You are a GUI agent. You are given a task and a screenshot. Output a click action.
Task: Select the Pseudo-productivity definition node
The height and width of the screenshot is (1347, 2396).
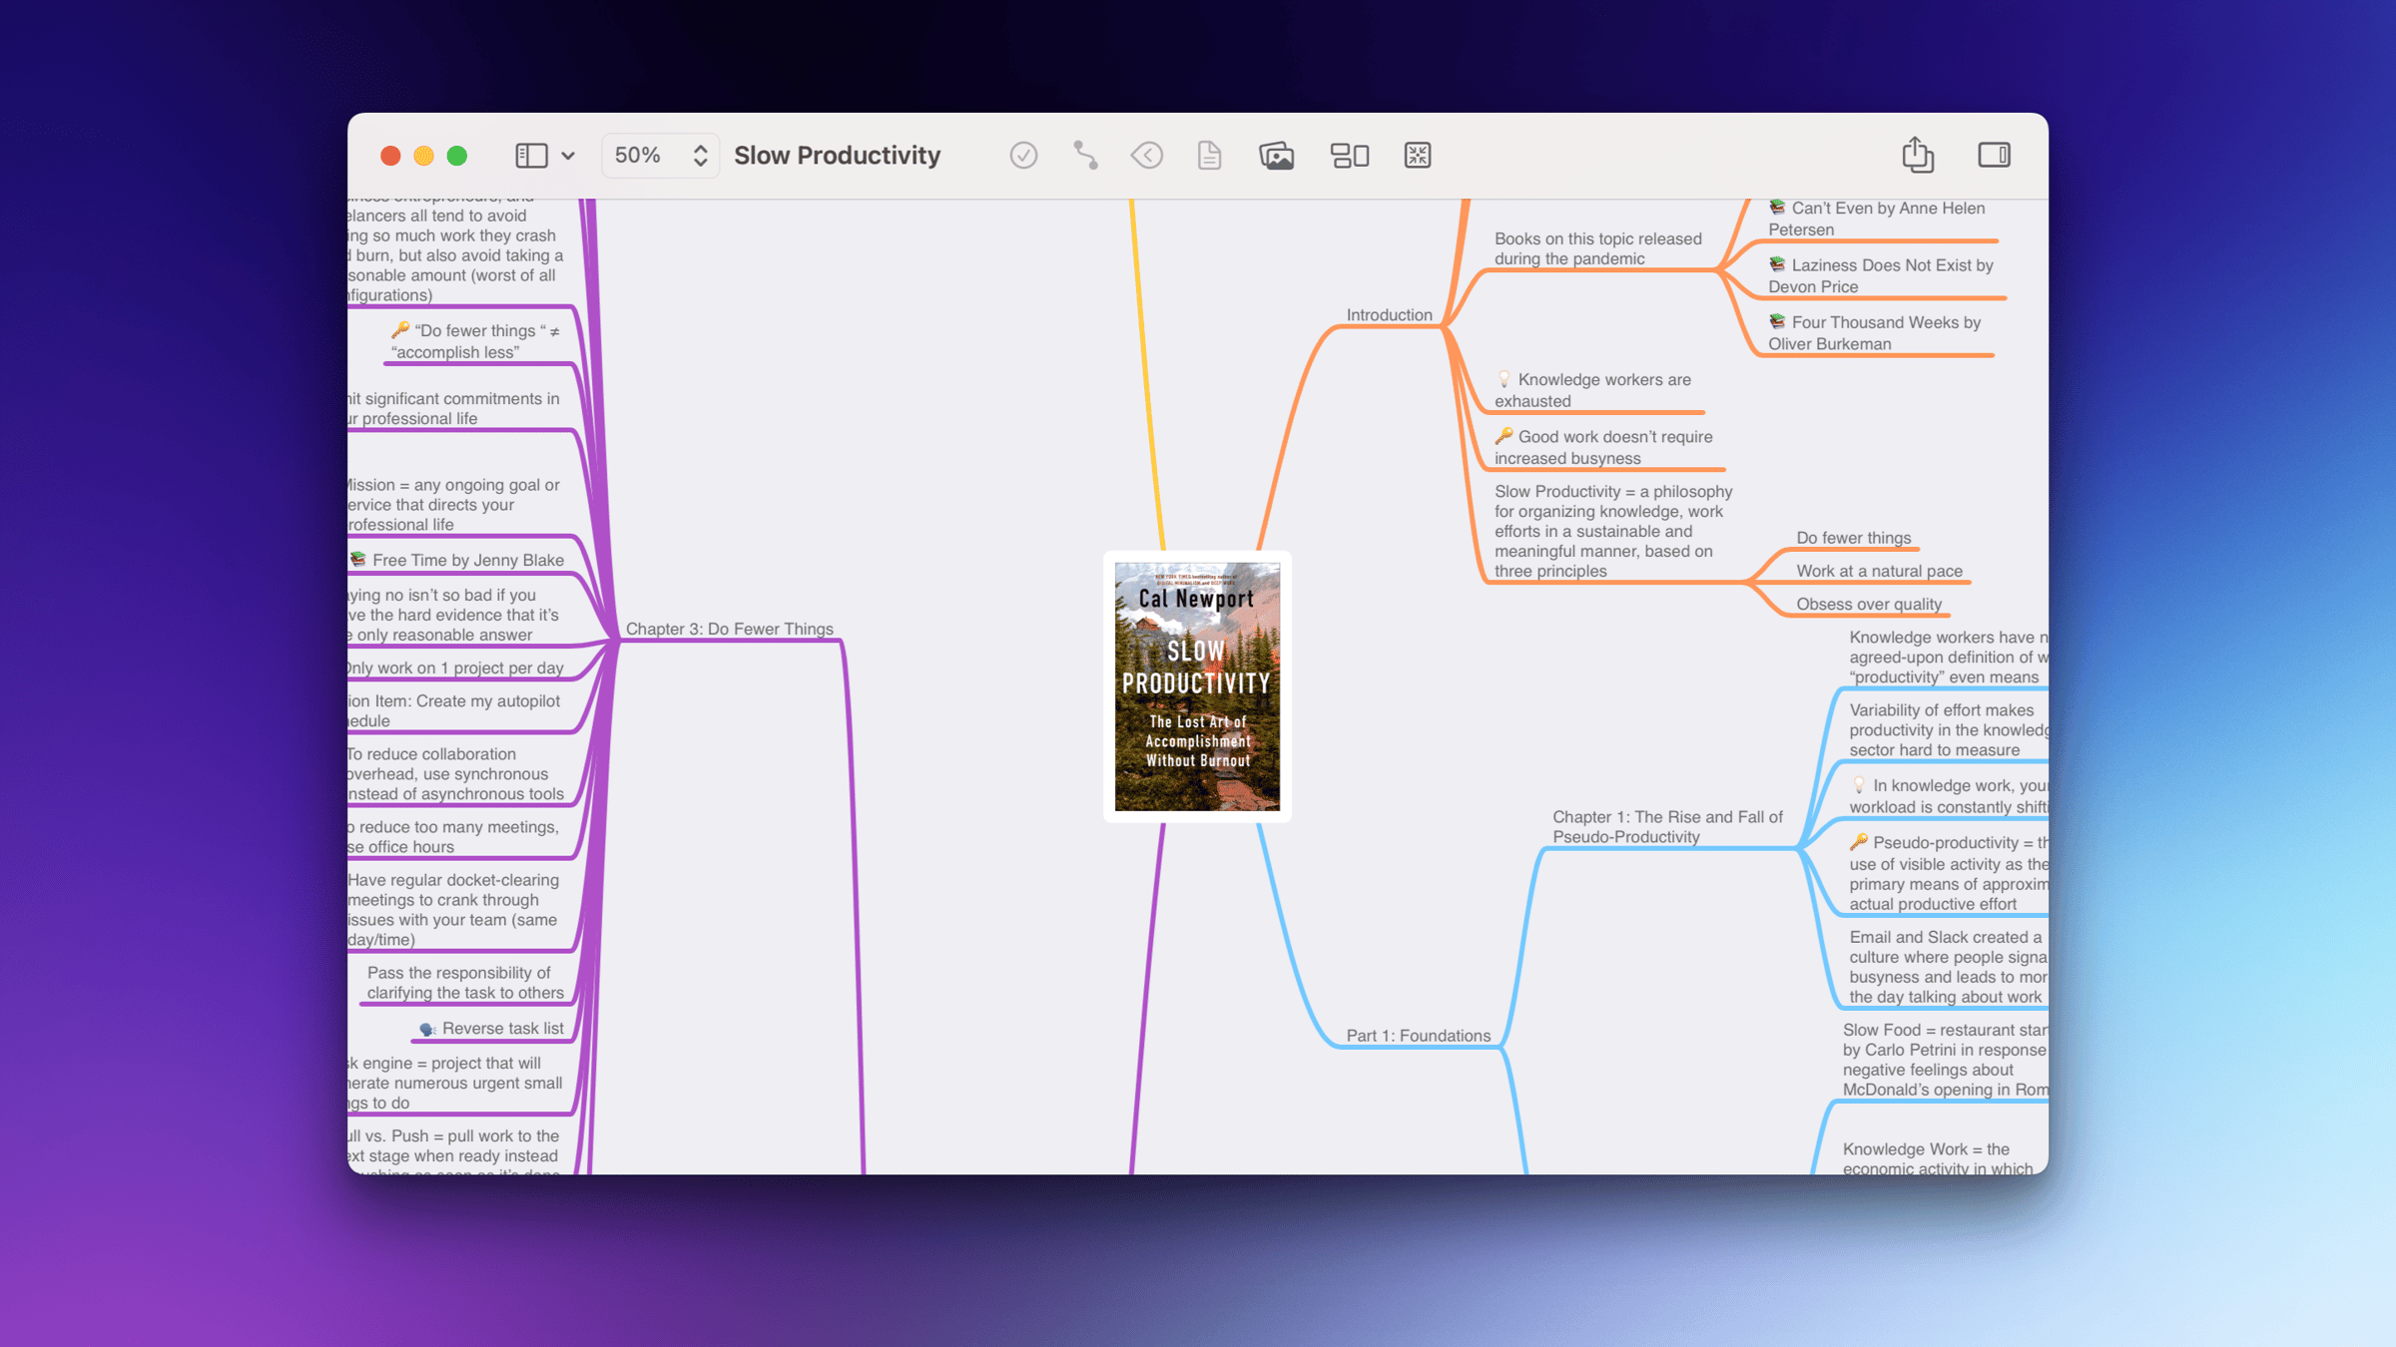[1948, 874]
